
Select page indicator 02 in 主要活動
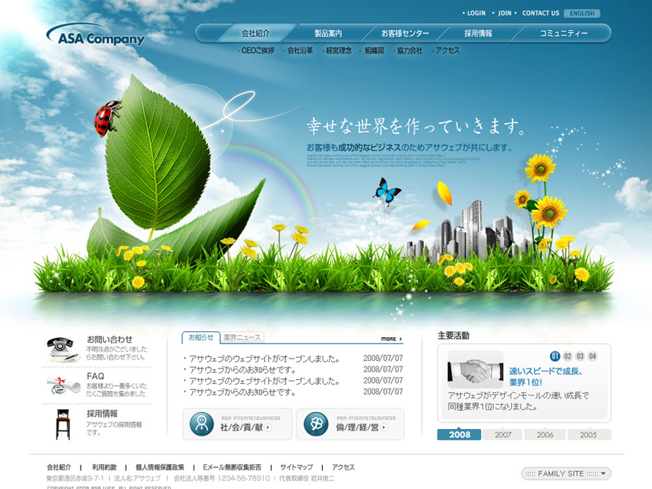pos(568,356)
